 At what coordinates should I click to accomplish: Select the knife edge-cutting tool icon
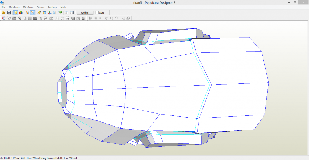click(x=39, y=13)
